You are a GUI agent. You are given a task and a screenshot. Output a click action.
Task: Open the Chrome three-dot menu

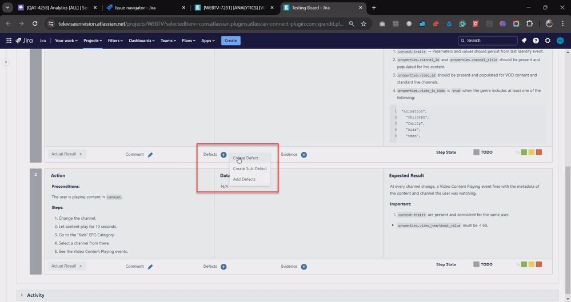[x=562, y=23]
